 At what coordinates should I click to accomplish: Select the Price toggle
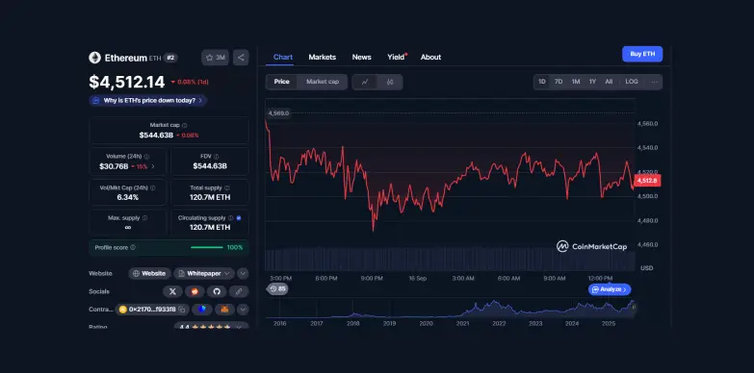pyautogui.click(x=282, y=82)
